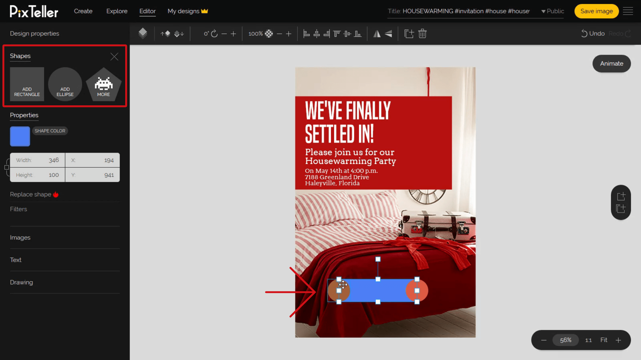Click the zoom fit button

pos(604,340)
